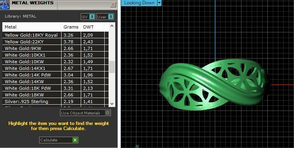Viewport: 294px width, 148px height.
Task: Click 3.78 grams value for 22KY
Action: click(69, 42)
